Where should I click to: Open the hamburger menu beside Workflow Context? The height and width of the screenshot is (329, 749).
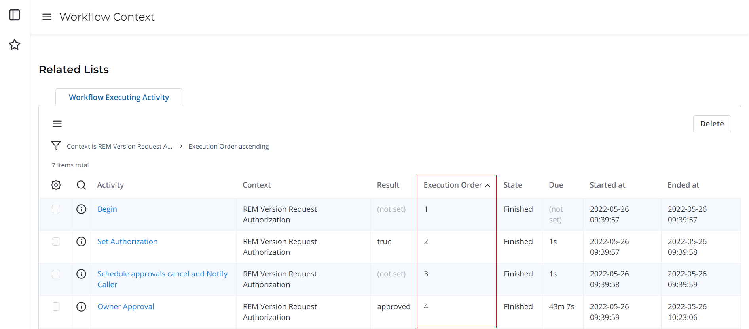47,17
